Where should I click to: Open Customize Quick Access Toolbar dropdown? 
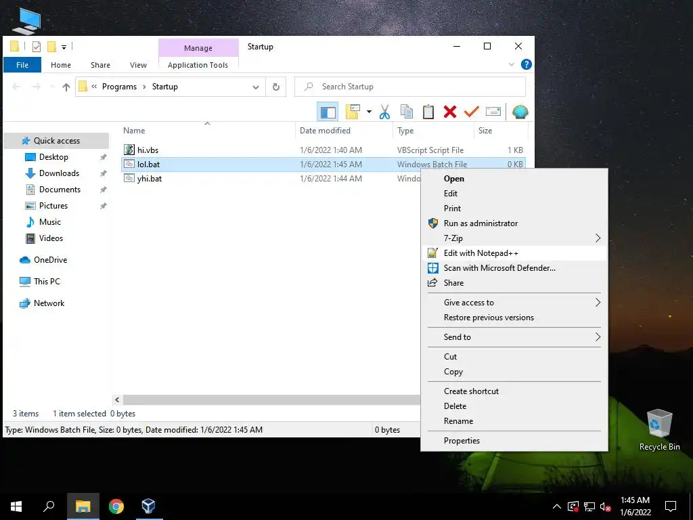[x=64, y=47]
